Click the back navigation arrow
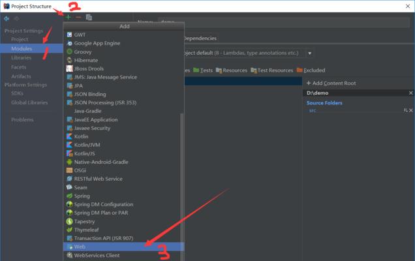 (7, 18)
